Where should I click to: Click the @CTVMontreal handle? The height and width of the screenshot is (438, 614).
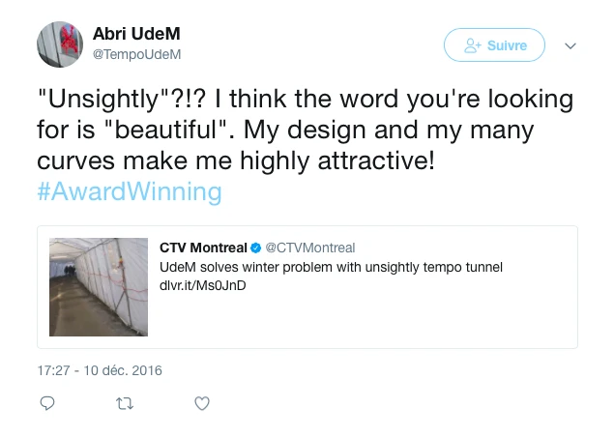310,248
